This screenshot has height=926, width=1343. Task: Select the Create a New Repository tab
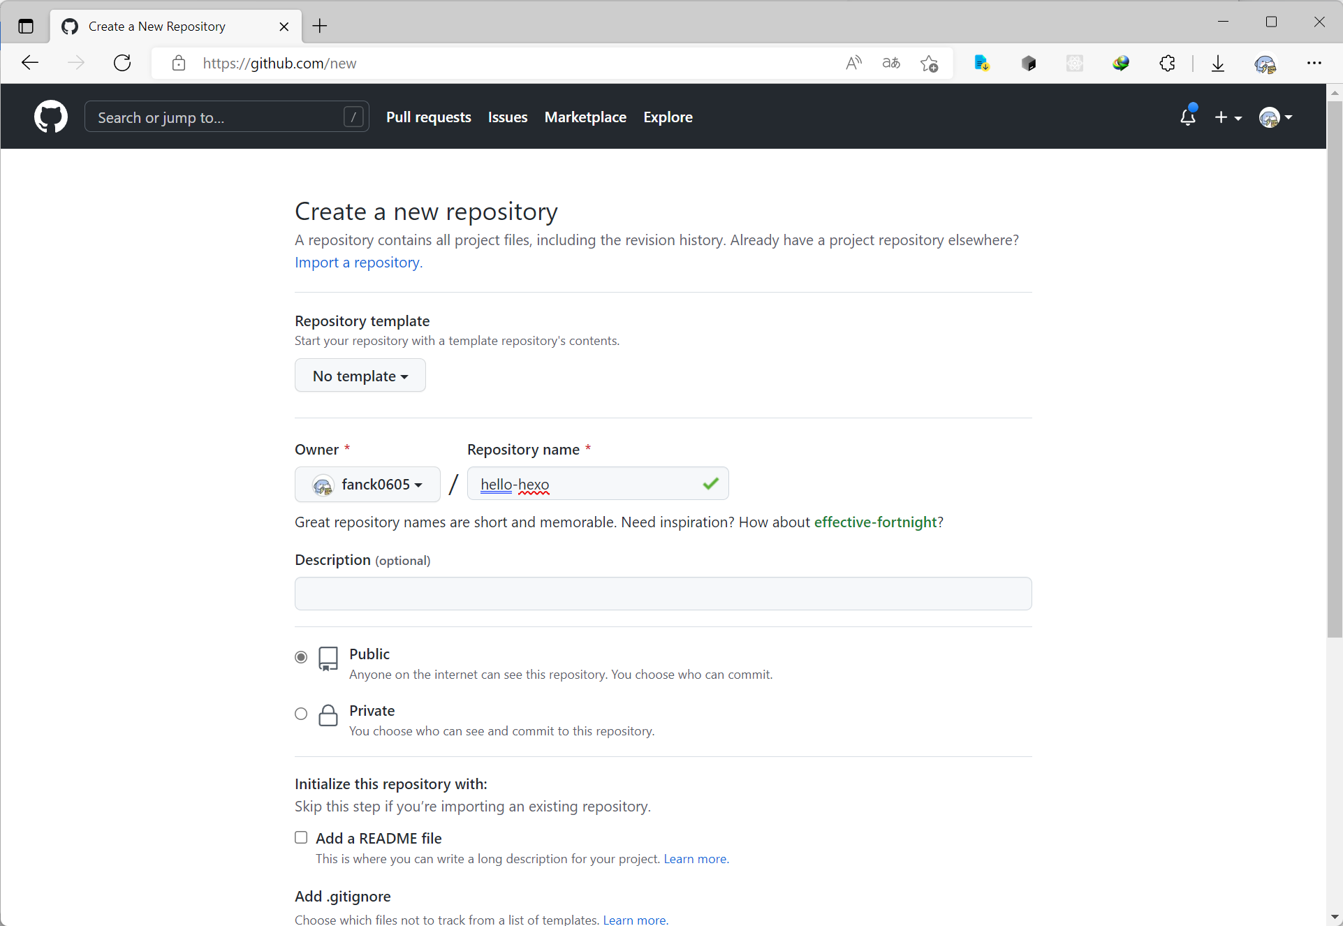[176, 27]
